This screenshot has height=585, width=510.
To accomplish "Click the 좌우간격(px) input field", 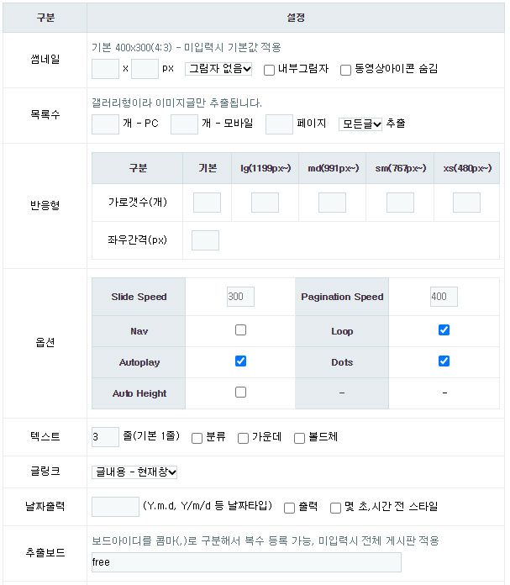I will click(205, 240).
